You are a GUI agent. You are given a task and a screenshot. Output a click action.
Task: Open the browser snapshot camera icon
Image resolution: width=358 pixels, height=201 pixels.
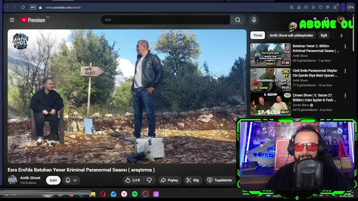pos(299,7)
